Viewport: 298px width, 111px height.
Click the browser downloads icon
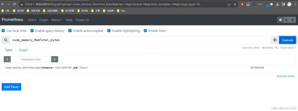(x=278, y=4)
